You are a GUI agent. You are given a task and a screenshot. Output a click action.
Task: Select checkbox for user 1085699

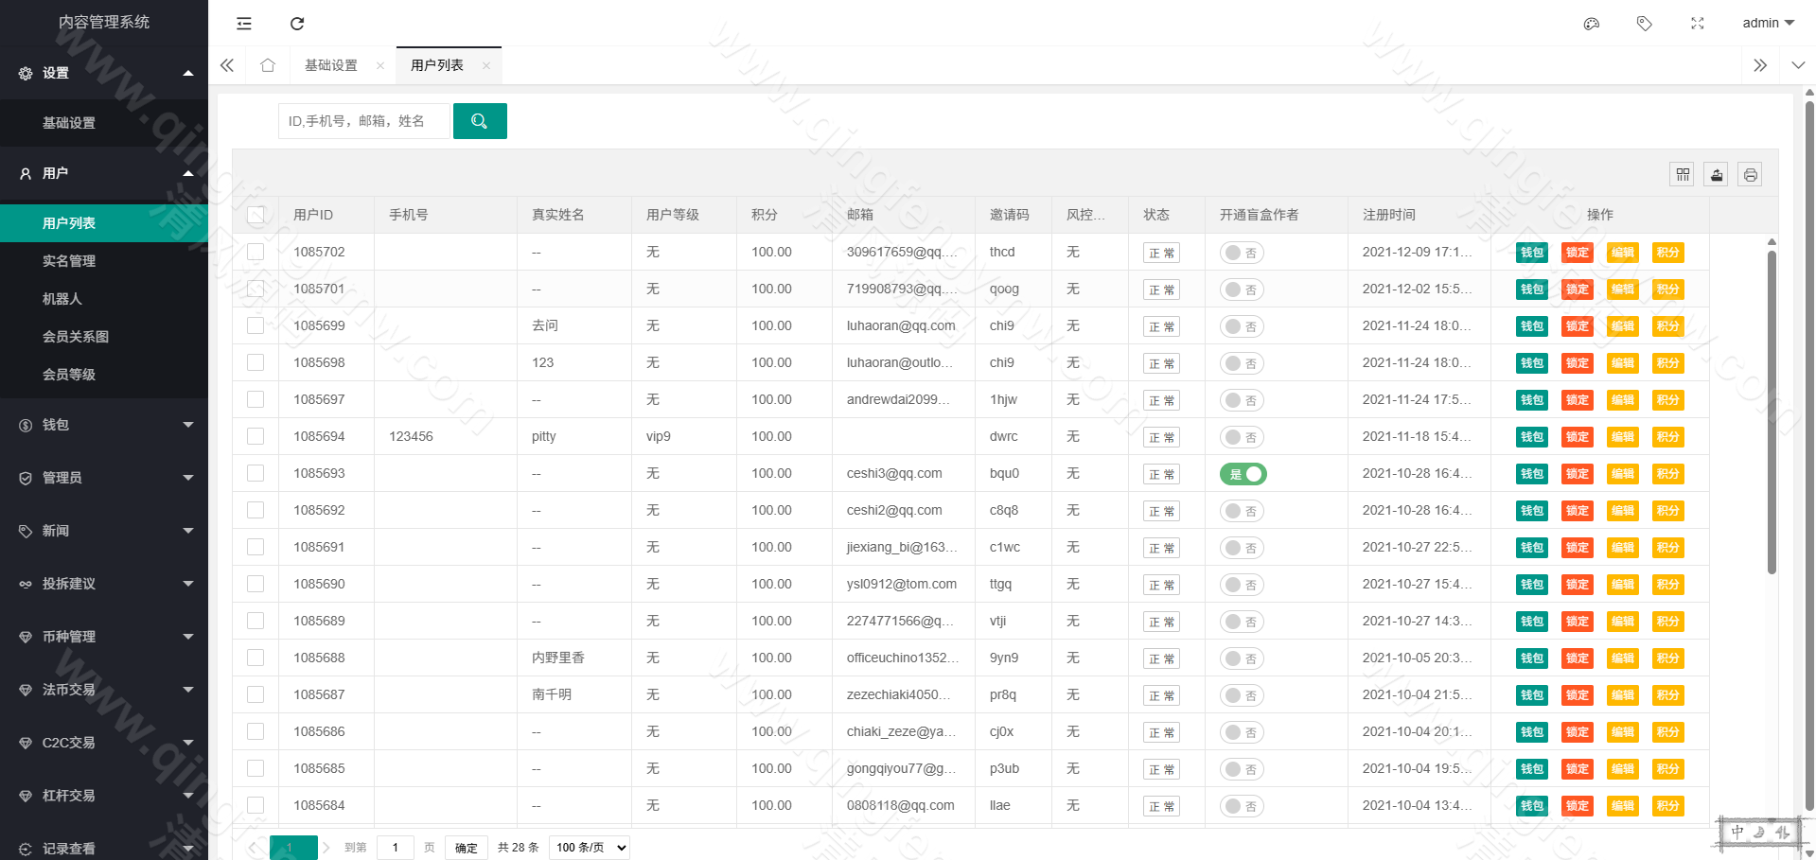pyautogui.click(x=256, y=325)
